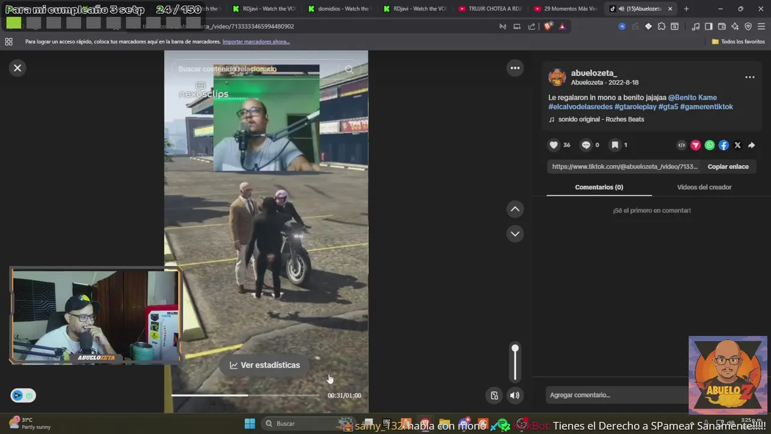Viewport: 771px width, 434px height.
Task: Open the video's three-dot options menu
Action: pos(515,68)
